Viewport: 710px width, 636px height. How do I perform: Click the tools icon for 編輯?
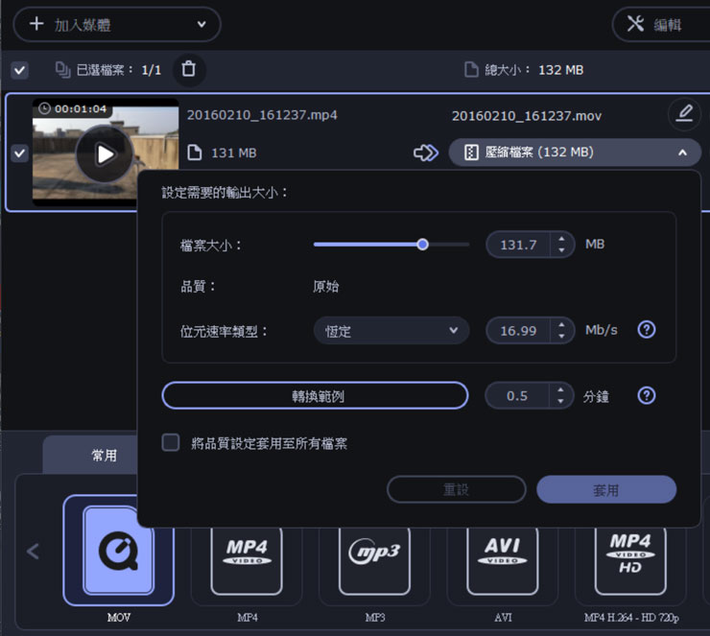click(635, 24)
